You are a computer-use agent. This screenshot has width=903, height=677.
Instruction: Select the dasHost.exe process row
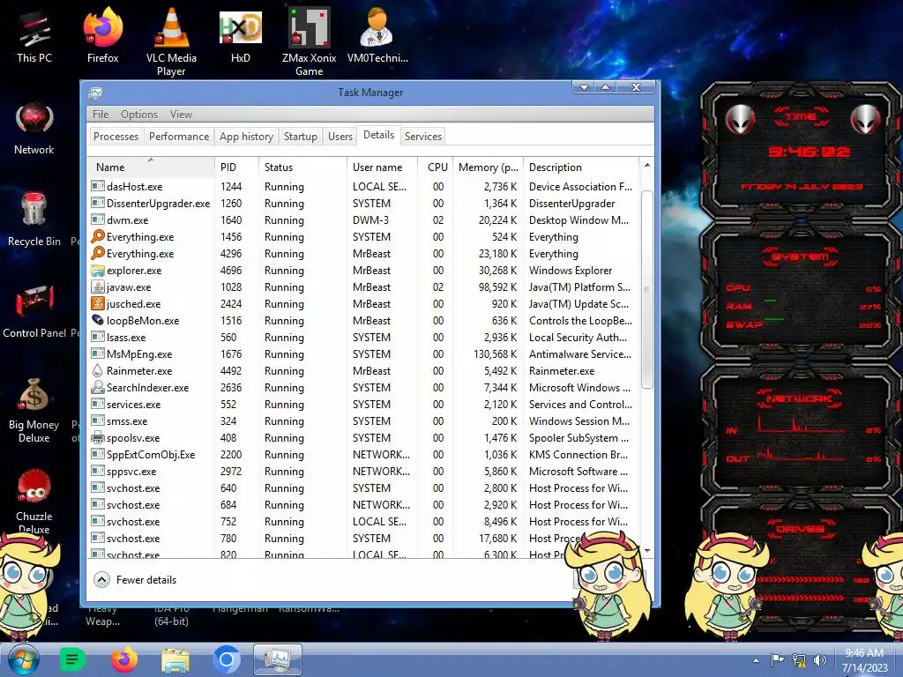363,187
